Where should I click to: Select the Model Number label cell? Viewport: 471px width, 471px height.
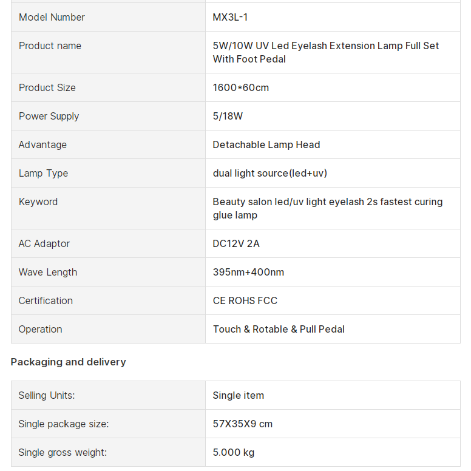52,17
